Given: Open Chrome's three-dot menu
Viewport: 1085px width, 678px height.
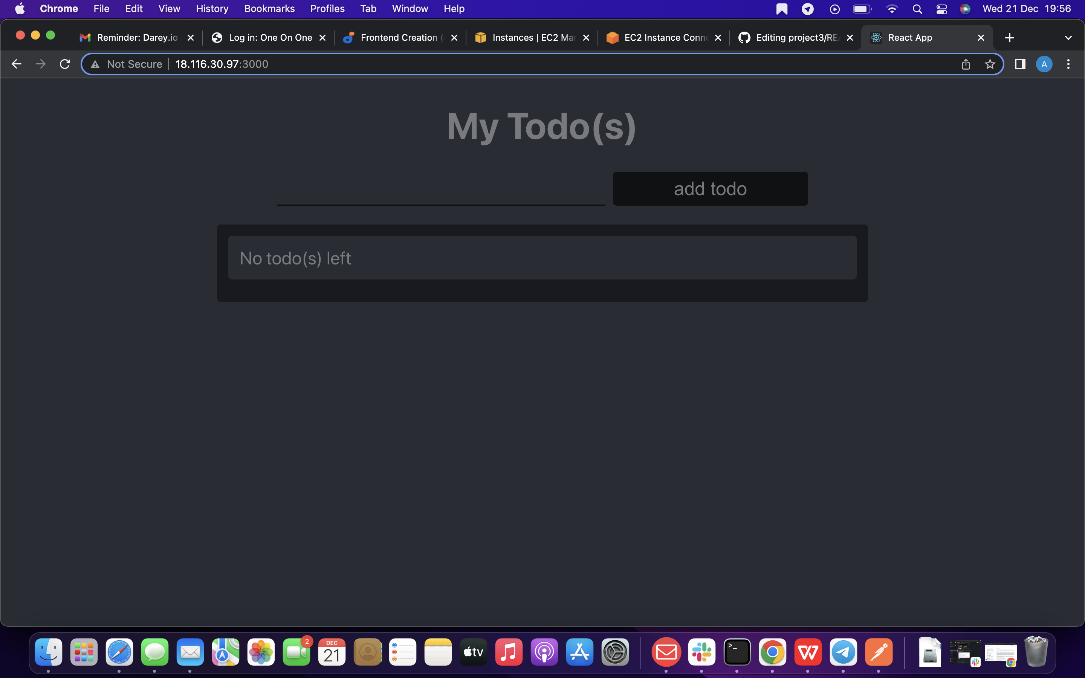Looking at the screenshot, I should click(1068, 64).
